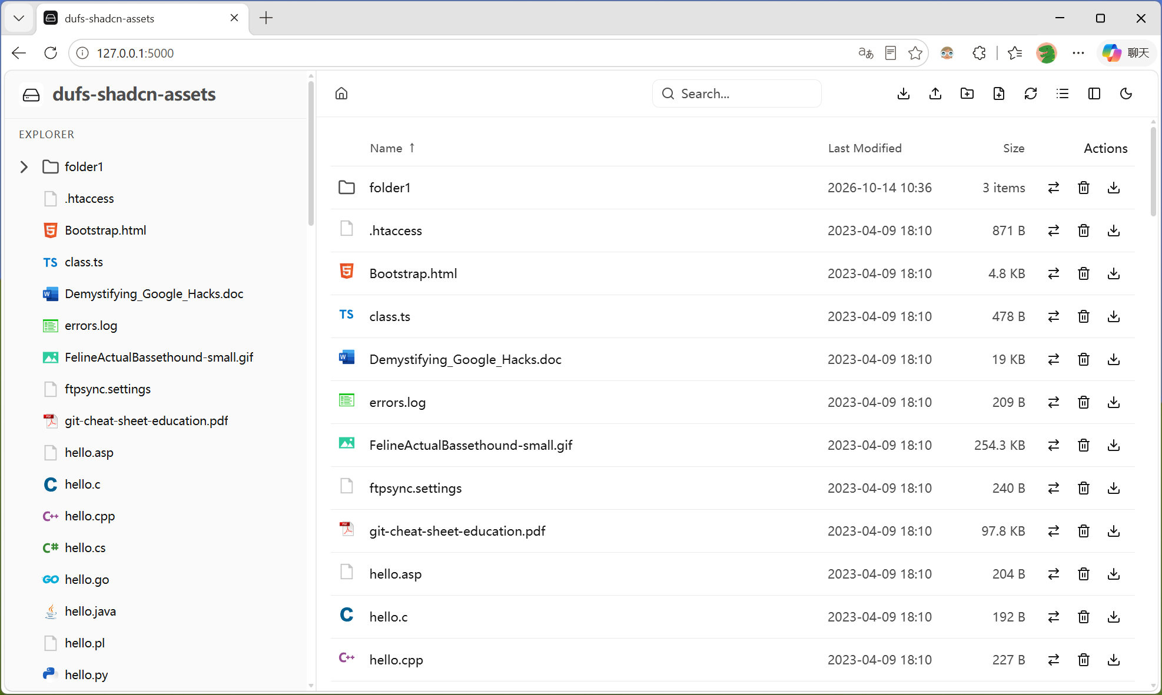Delete Demystifying_Google_Hacks.doc
1162x695 pixels.
tap(1084, 359)
